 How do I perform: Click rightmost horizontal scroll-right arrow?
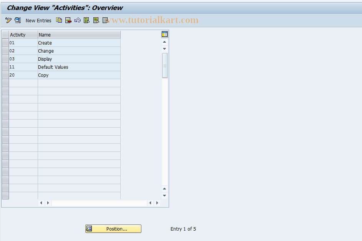157,203
